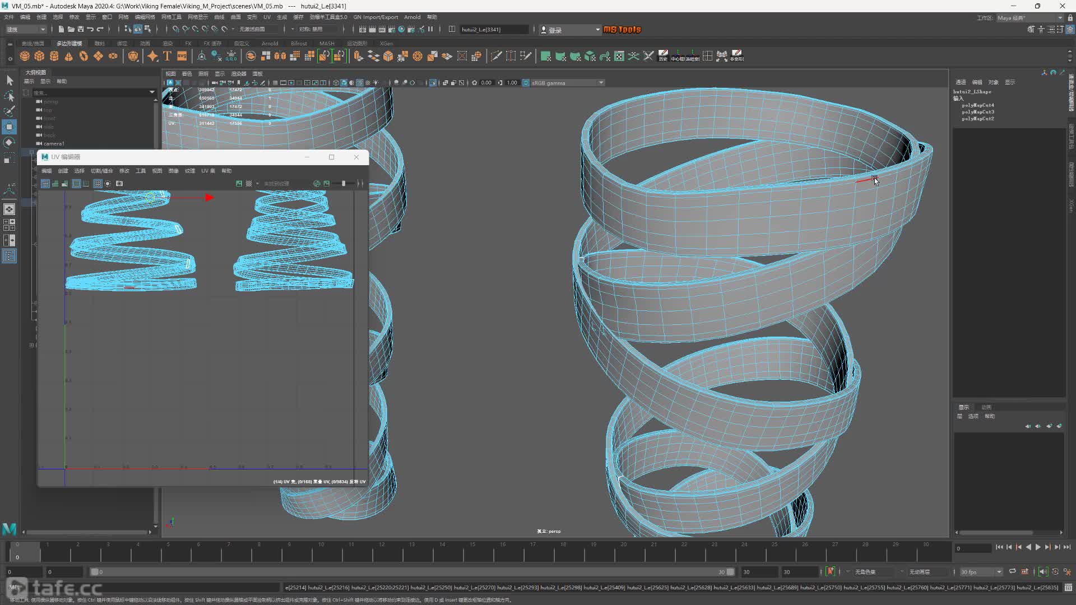The image size is (1076, 605).
Task: Open the character set dropdown
Action: (876, 572)
